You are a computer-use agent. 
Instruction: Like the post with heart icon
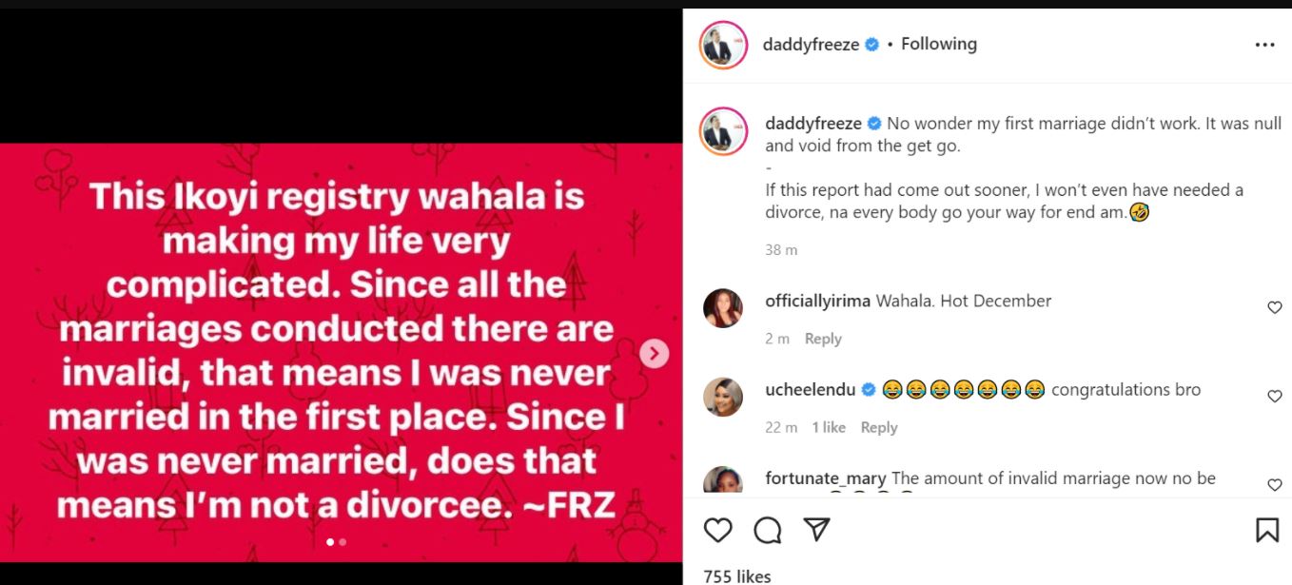pyautogui.click(x=718, y=530)
